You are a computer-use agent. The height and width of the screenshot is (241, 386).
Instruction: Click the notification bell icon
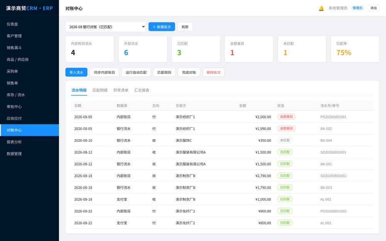[x=321, y=8]
